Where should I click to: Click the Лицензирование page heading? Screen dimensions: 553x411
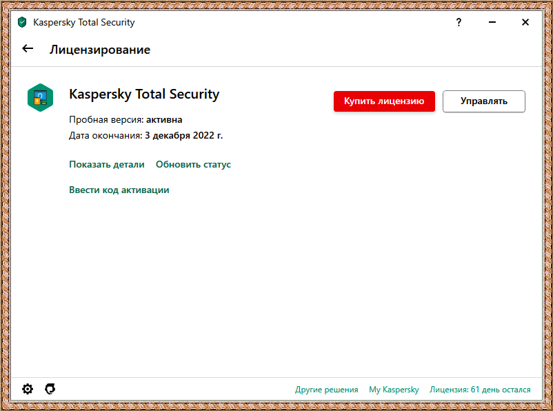click(x=100, y=50)
